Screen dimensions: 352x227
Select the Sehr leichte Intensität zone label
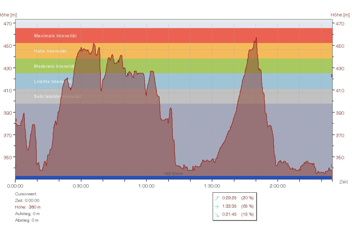point(57,96)
